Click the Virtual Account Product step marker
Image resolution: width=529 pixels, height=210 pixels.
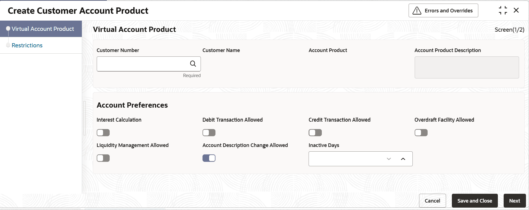click(x=8, y=29)
